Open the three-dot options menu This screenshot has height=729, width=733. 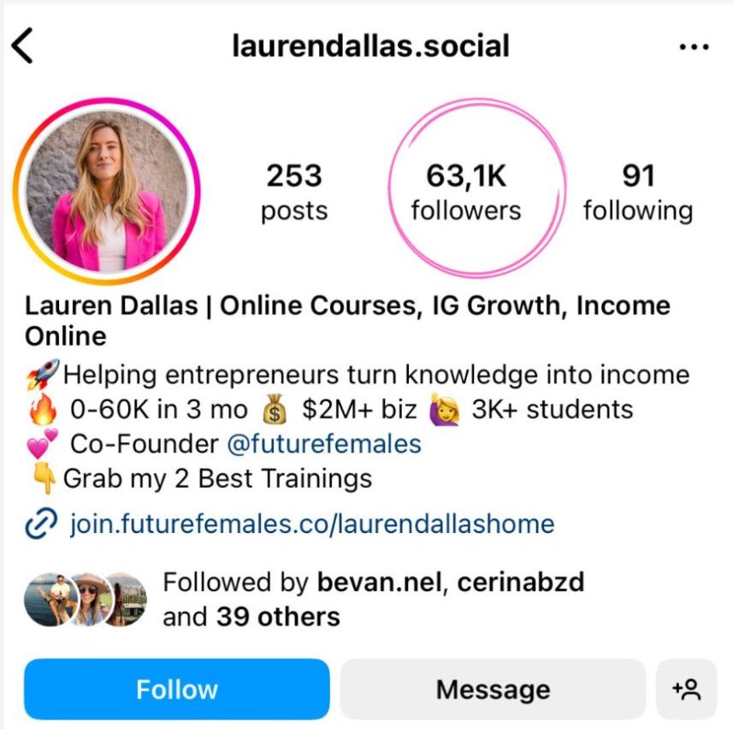pos(695,47)
